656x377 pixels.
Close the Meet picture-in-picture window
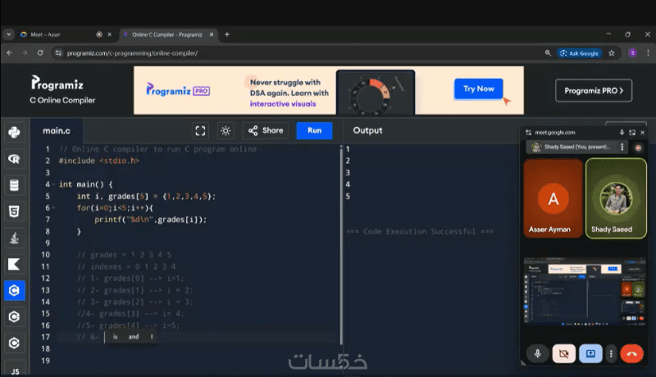pos(643,133)
